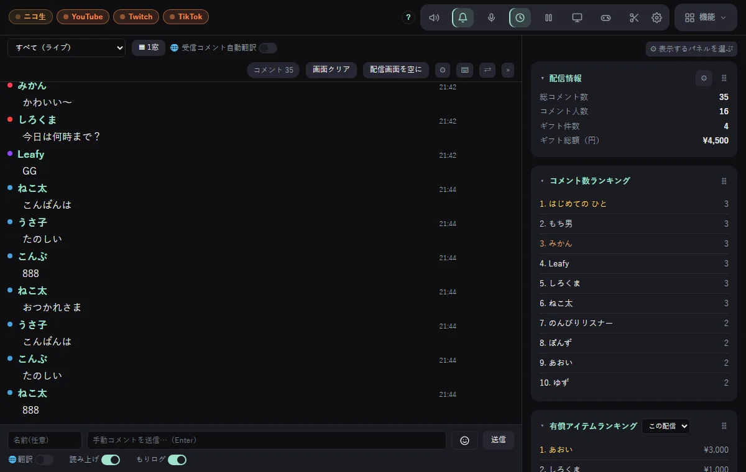Click the かわいい〜 comment

[x=47, y=102]
